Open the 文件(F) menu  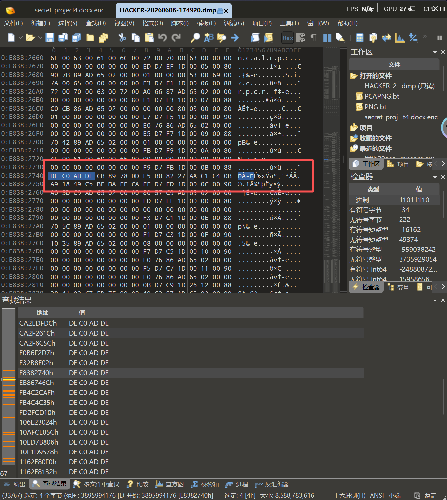click(x=14, y=23)
